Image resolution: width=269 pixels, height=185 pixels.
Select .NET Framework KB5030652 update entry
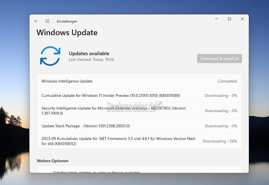pos(139,141)
